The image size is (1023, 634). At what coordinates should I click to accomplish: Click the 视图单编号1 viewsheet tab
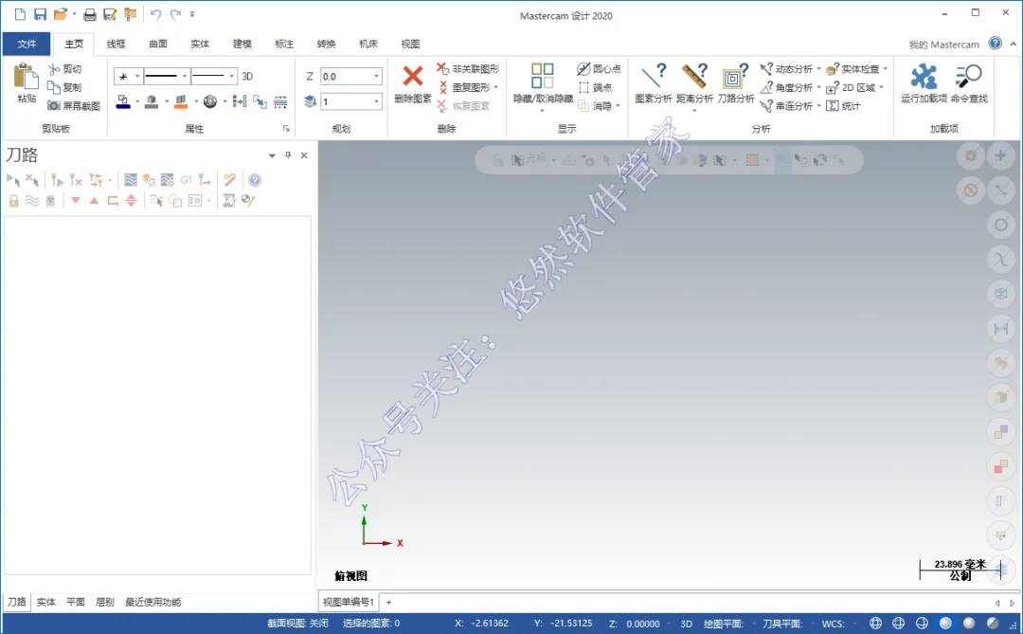349,602
